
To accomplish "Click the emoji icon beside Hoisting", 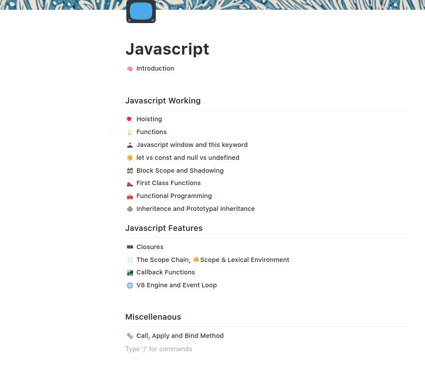I will (x=130, y=119).
